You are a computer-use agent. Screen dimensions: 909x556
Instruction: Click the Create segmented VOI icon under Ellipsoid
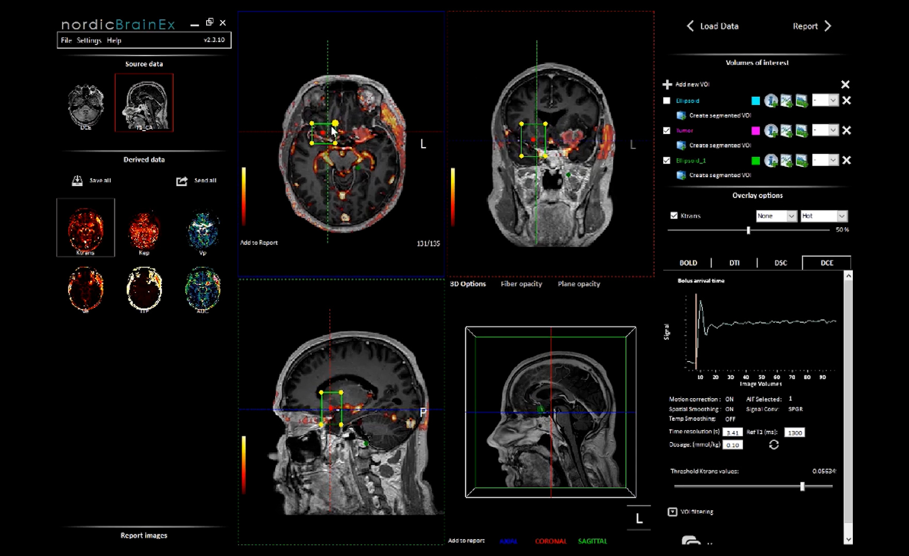[681, 116]
